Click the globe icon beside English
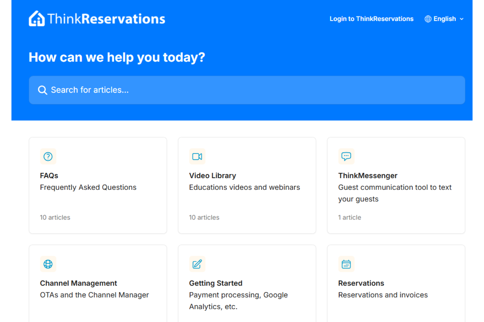Image resolution: width=484 pixels, height=322 pixels. (x=428, y=19)
